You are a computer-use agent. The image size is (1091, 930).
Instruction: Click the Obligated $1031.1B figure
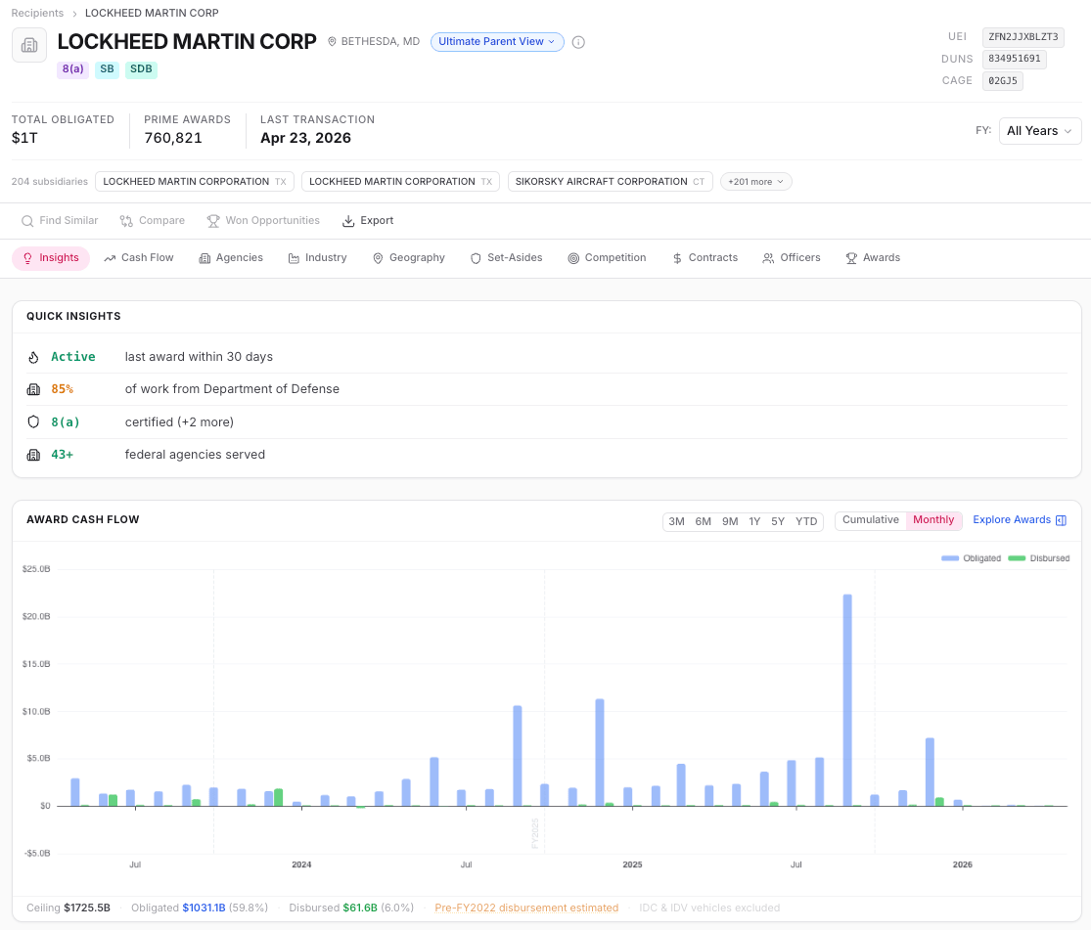coord(204,908)
